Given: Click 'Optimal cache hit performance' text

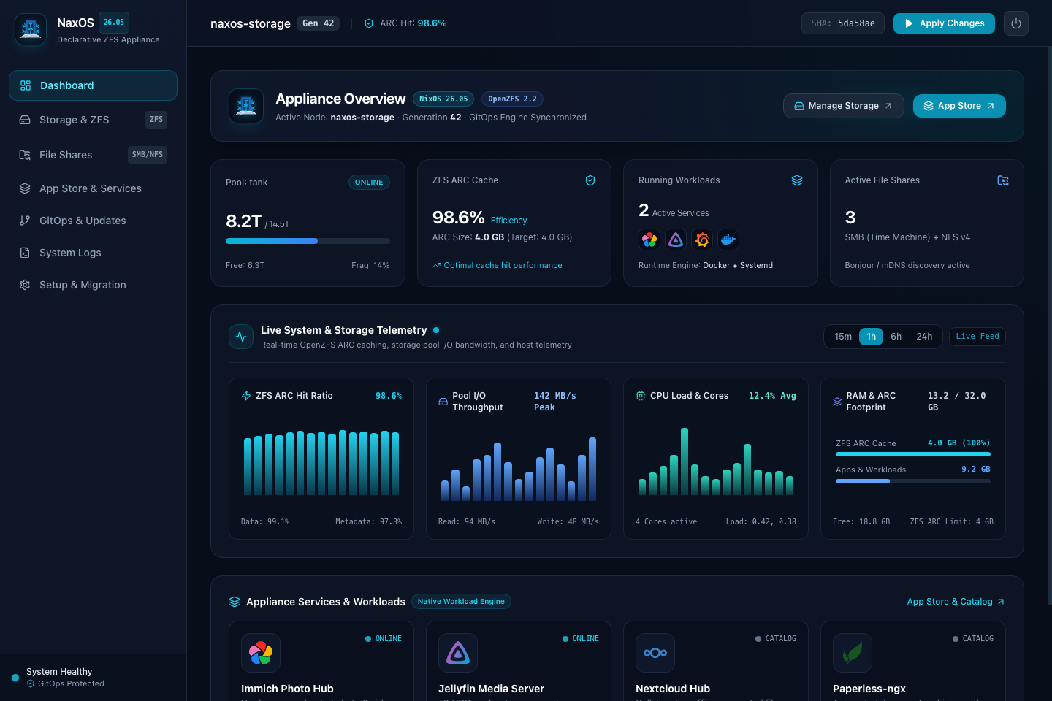Looking at the screenshot, I should [503, 265].
